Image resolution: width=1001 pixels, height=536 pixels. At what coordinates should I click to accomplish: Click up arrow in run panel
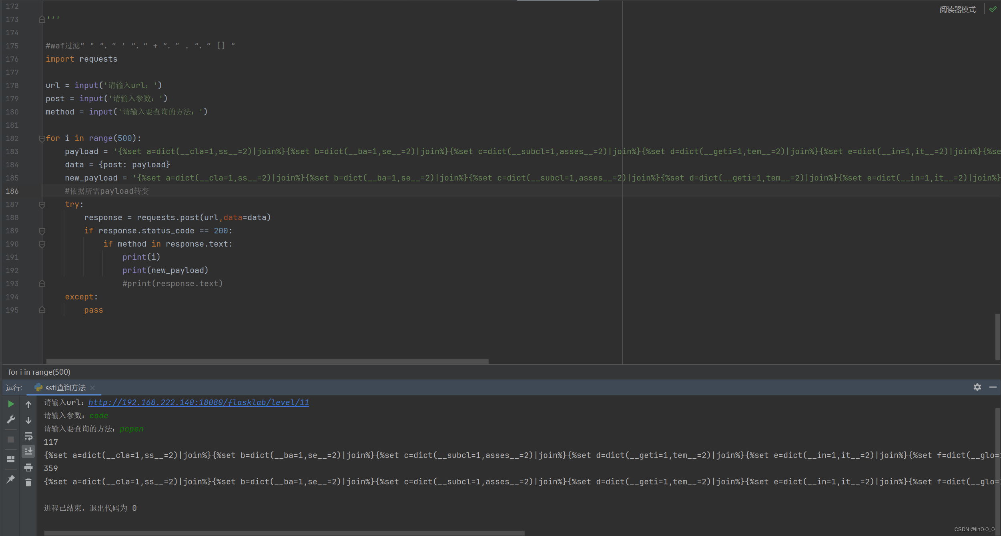(28, 405)
